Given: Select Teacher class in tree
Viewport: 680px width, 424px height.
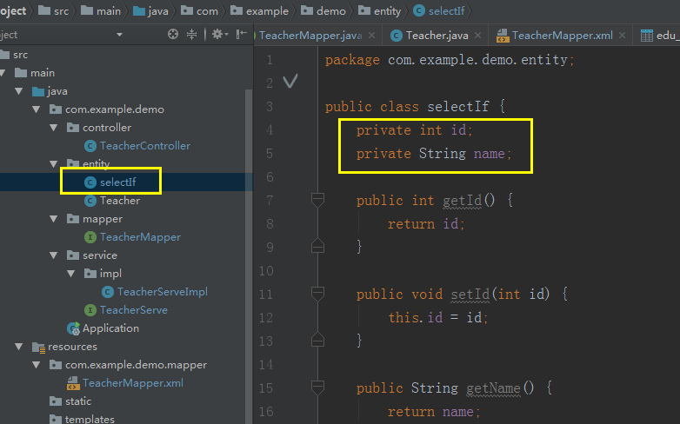Looking at the screenshot, I should coord(120,201).
